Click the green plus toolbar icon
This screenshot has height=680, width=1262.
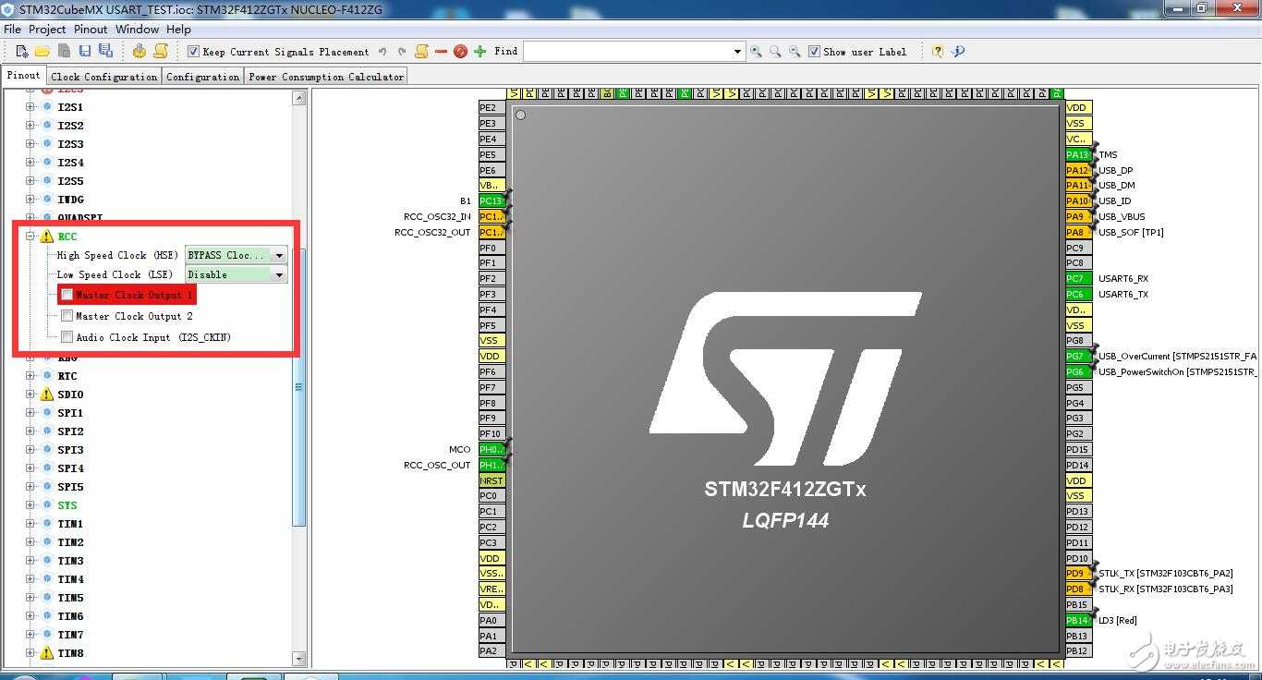tap(479, 52)
